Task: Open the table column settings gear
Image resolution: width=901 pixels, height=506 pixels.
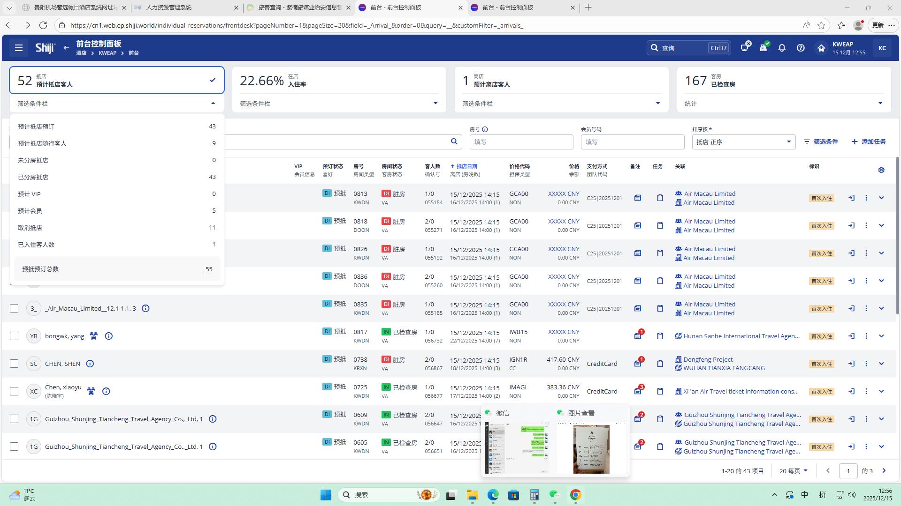Action: click(x=881, y=170)
